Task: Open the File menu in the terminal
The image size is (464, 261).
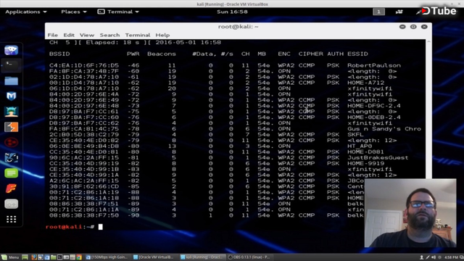Action: pos(53,35)
